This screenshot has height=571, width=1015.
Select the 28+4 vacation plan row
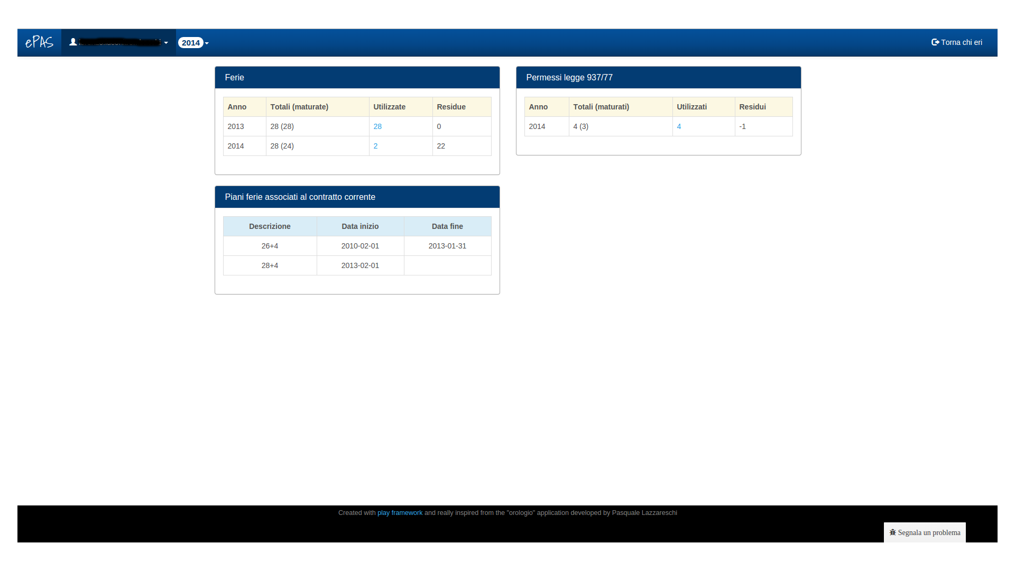(270, 265)
